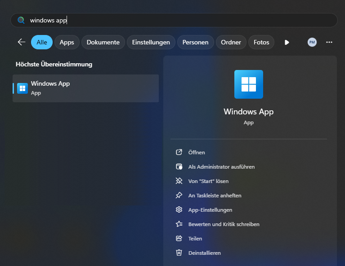Screen dimensions: 345x266
Task: Click the large Windows App icon
Action: [x=248, y=84]
